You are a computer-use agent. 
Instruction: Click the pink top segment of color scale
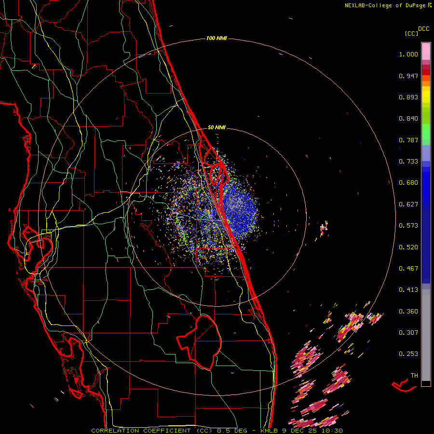tap(426, 52)
